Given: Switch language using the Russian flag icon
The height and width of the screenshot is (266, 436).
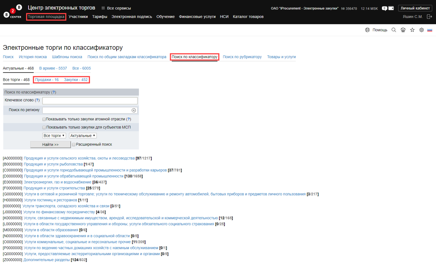Looking at the screenshot, I should tap(430, 30).
